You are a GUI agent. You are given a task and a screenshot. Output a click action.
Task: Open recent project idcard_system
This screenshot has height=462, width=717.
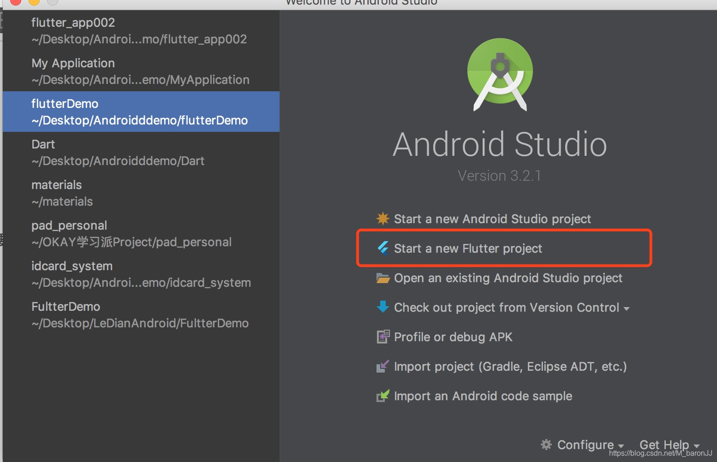[x=141, y=274]
